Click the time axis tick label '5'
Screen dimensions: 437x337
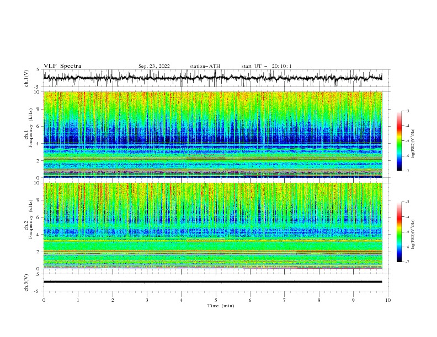pos(216,300)
